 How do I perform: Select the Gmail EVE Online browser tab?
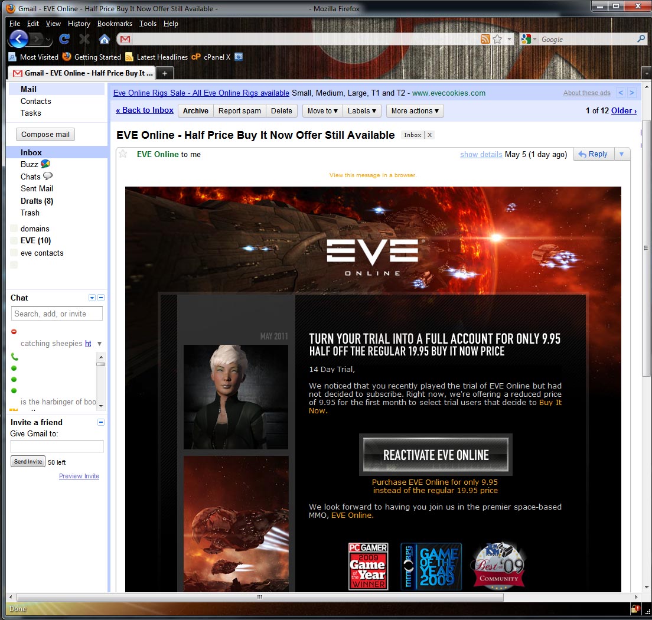(x=82, y=73)
